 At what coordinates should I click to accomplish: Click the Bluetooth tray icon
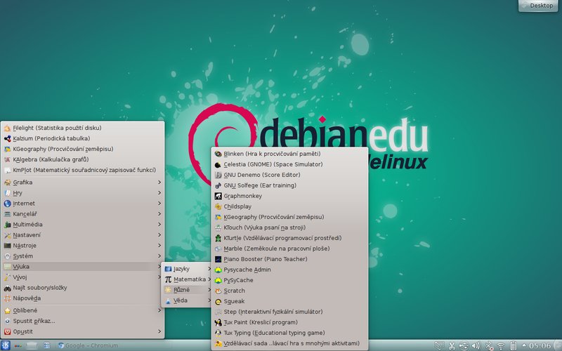click(x=489, y=346)
